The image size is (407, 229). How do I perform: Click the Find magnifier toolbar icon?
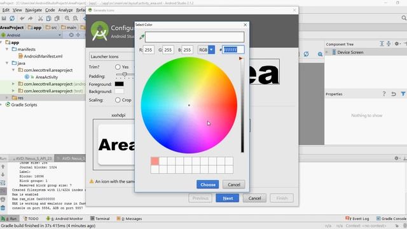click(67, 18)
